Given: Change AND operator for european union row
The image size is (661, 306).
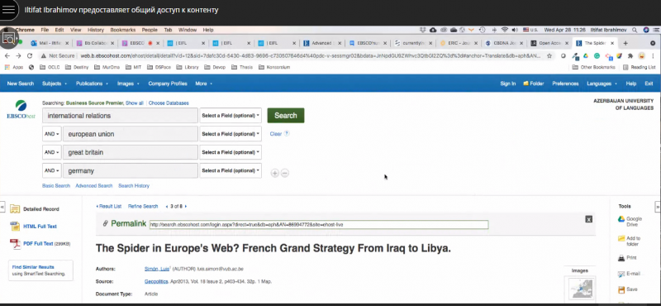Looking at the screenshot, I should click(52, 134).
